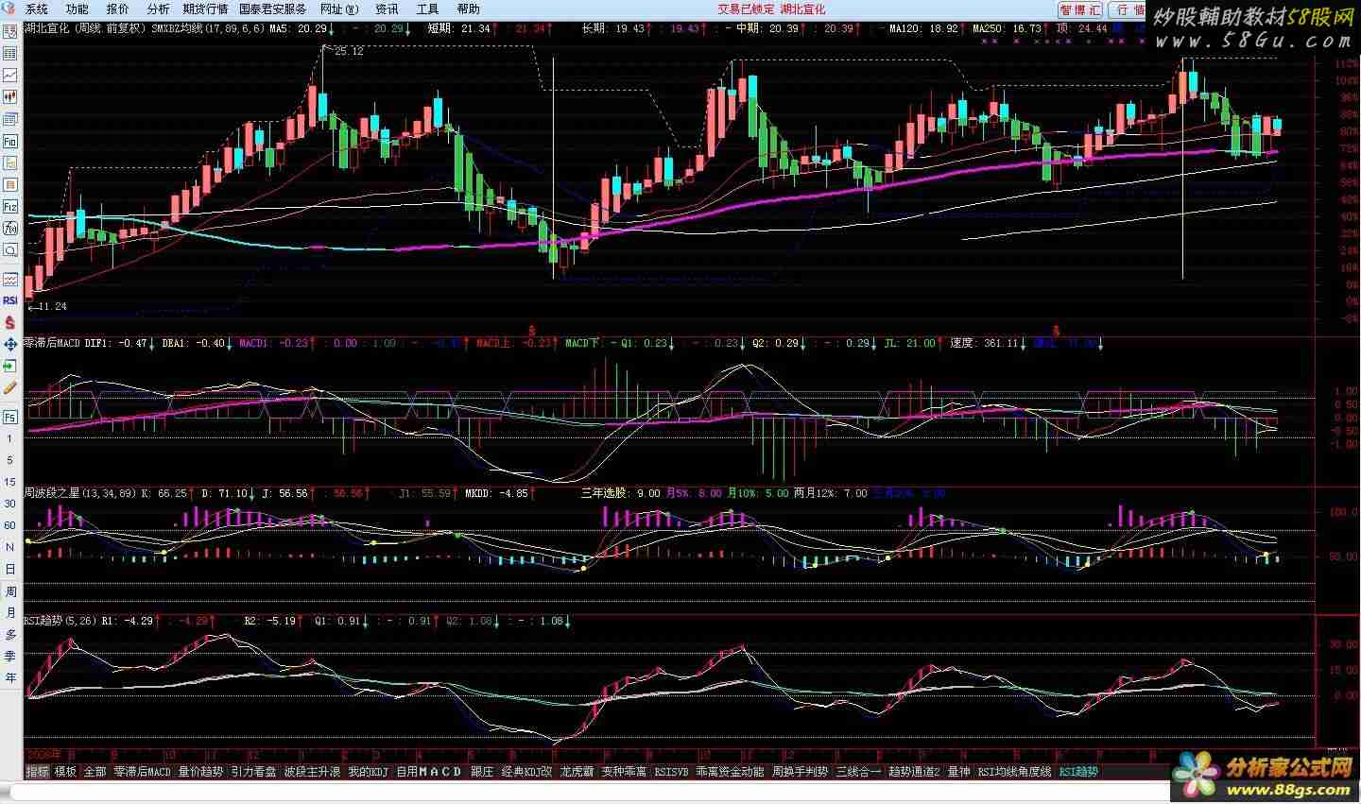This screenshot has height=804, width=1361.
Task: Click the candlestick chart icon in left sidebar
Action: point(10,96)
